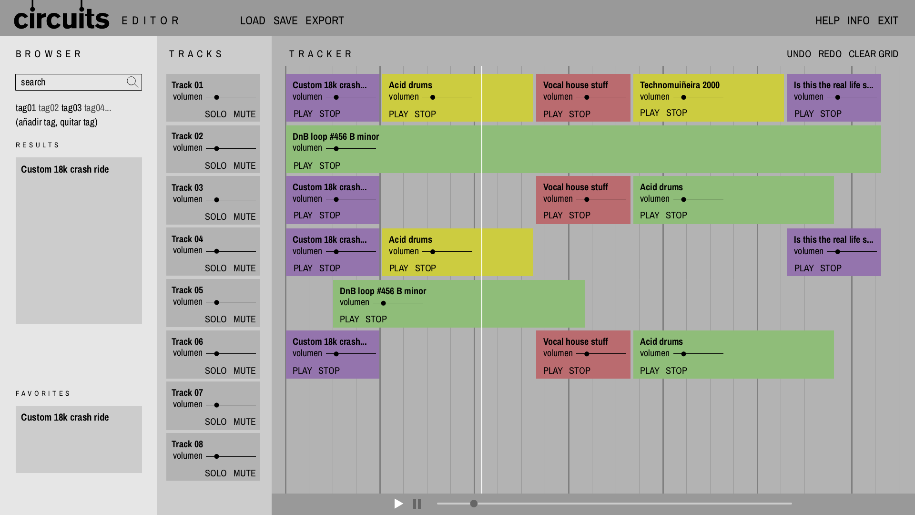Image resolution: width=915 pixels, height=515 pixels.
Task: Start playback with the play triangle icon
Action: tap(399, 504)
